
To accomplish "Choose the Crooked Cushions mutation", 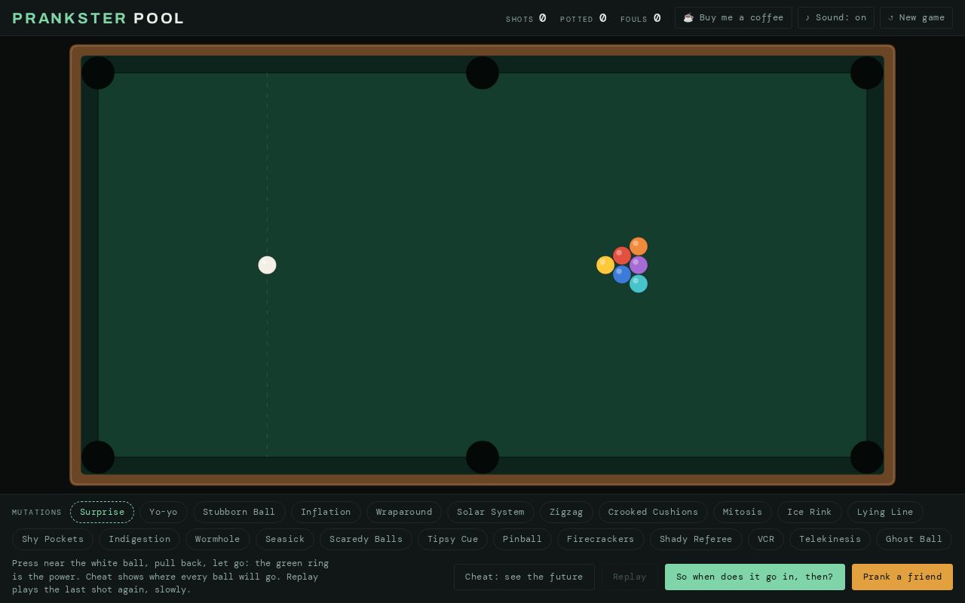I will [653, 513].
